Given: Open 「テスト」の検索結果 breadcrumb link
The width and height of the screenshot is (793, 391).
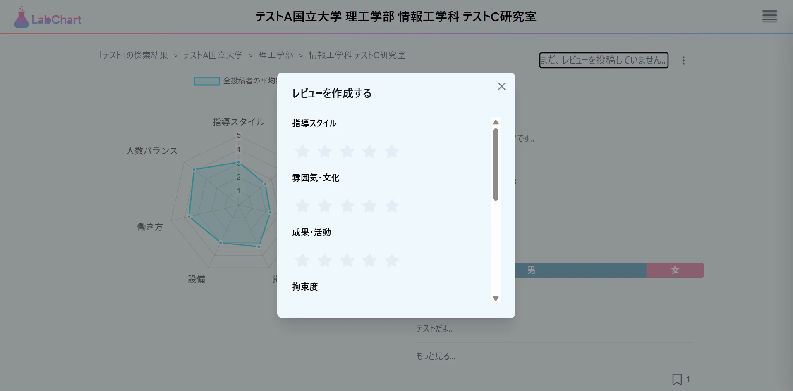Looking at the screenshot, I should click(x=133, y=55).
